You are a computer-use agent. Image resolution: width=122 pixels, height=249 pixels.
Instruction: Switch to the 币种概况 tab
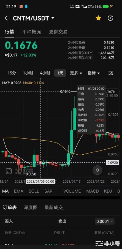(32, 32)
